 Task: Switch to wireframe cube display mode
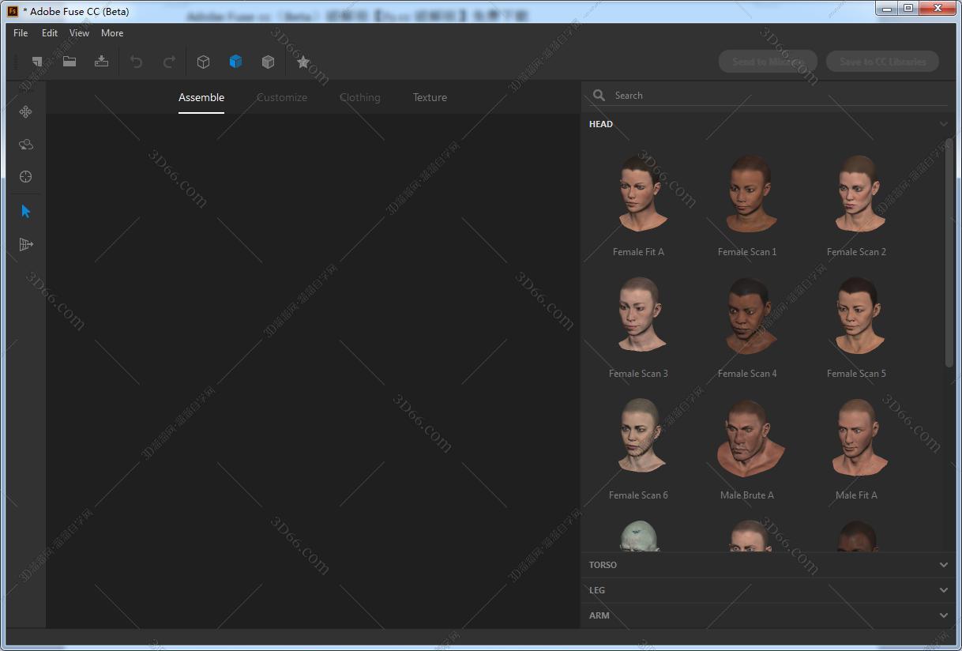coord(203,62)
